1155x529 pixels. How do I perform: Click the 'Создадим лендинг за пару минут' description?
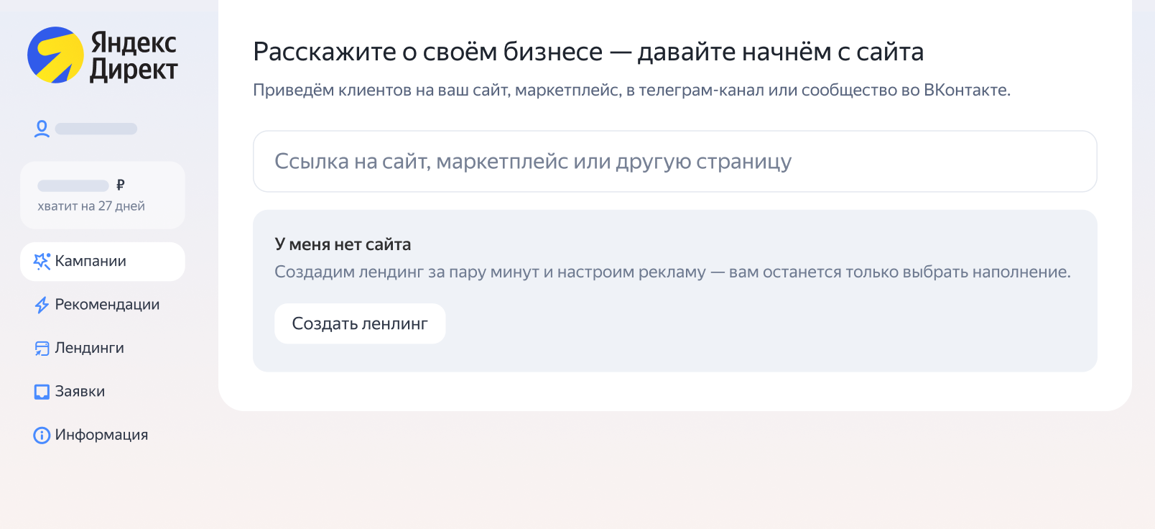[x=672, y=272]
